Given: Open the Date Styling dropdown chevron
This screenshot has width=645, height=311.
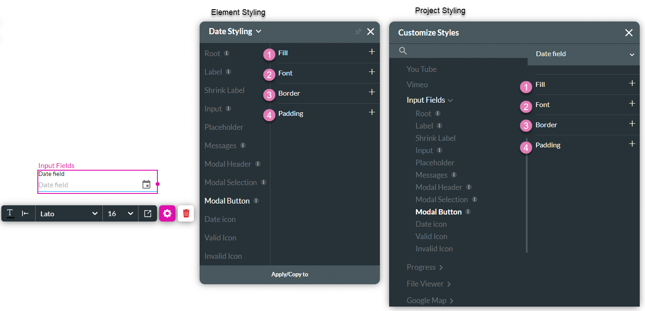Looking at the screenshot, I should (259, 32).
